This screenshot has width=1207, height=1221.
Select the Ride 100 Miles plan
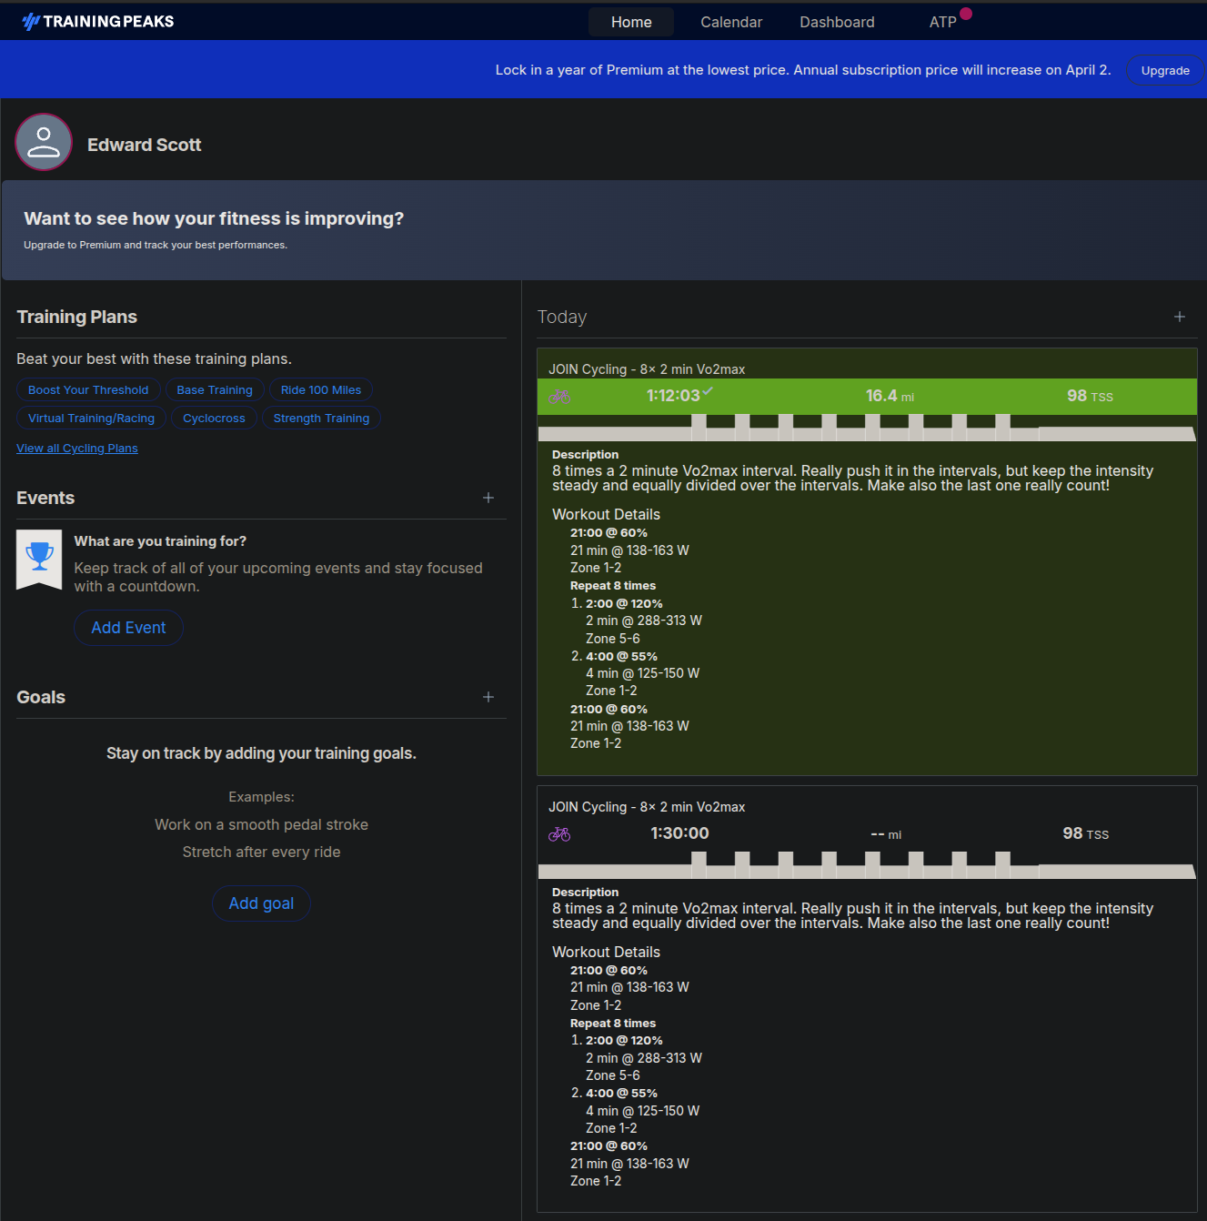coord(321,390)
